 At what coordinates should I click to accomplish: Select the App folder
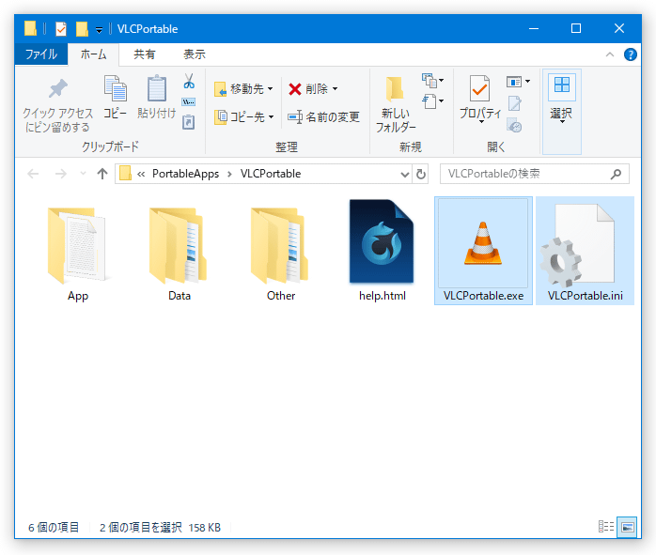tap(78, 253)
